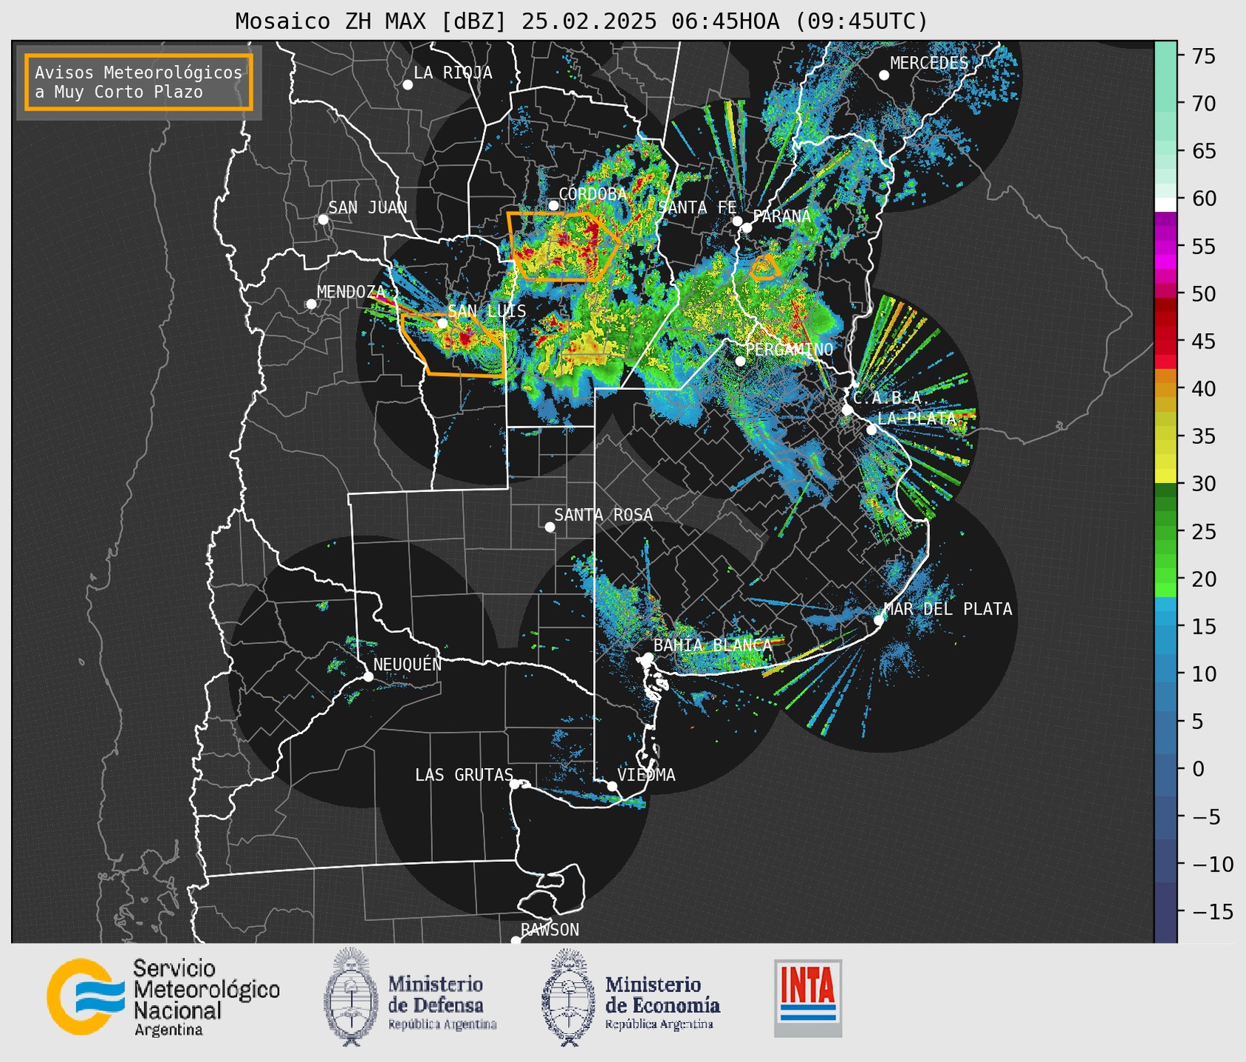Click the 35 value on the dBZ scale
The width and height of the screenshot is (1246, 1062).
click(x=1203, y=436)
